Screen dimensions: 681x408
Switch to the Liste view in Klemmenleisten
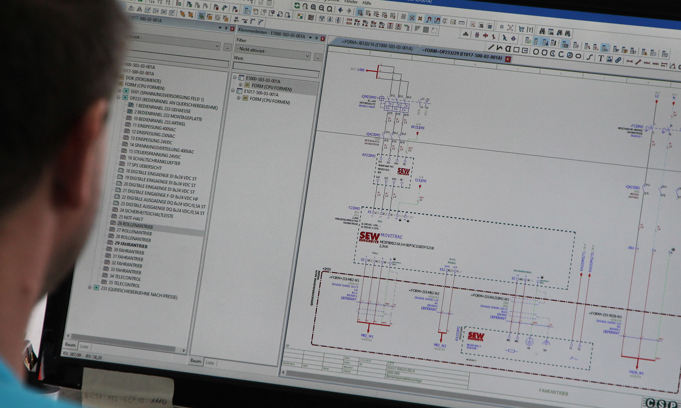tap(210, 363)
